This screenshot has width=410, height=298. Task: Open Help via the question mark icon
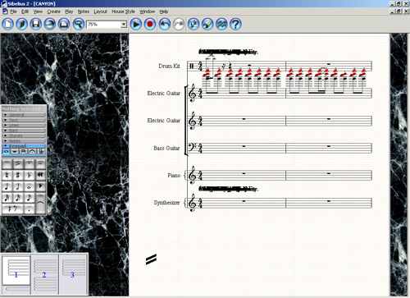point(235,24)
